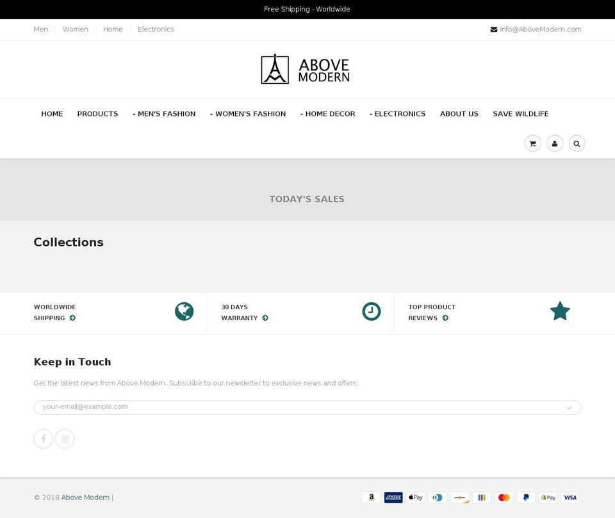Click the Above Modern Eiffel tower logo
Screen dimensions: 615x518
(305, 69)
